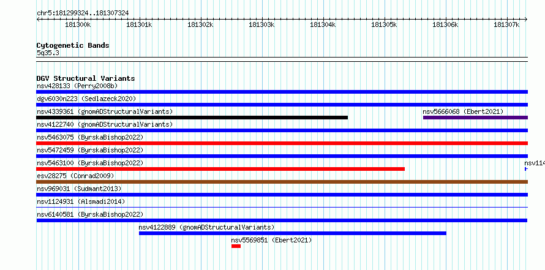Select the red nsv5463075 variant bar
Screen dimensions: 545x270
(x=282, y=143)
